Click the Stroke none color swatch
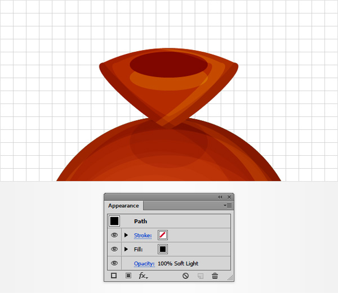The width and height of the screenshot is (338, 293). [163, 235]
